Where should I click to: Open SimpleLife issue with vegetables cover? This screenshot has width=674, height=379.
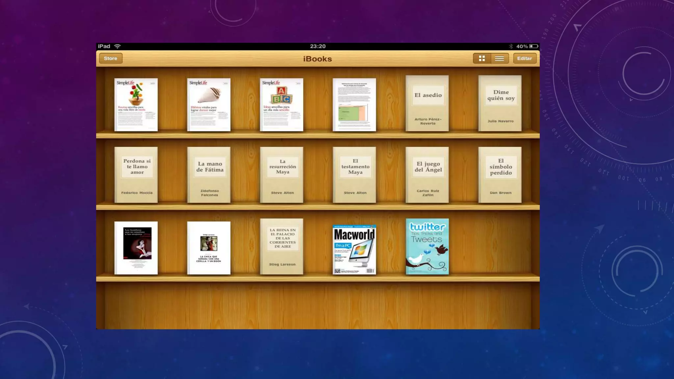pos(136,105)
